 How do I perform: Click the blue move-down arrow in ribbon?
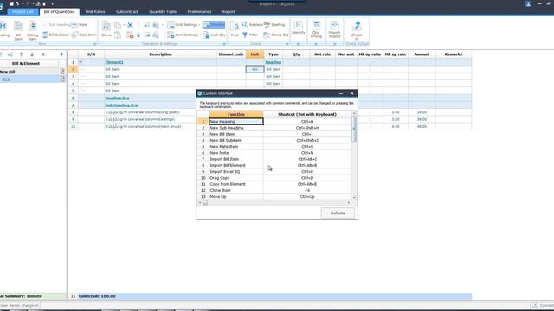(x=138, y=35)
